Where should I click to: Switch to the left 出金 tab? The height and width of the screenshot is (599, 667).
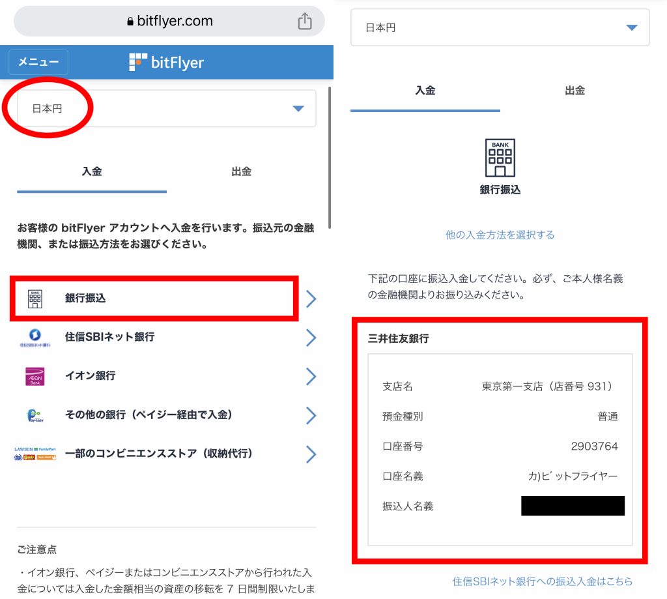(x=241, y=171)
